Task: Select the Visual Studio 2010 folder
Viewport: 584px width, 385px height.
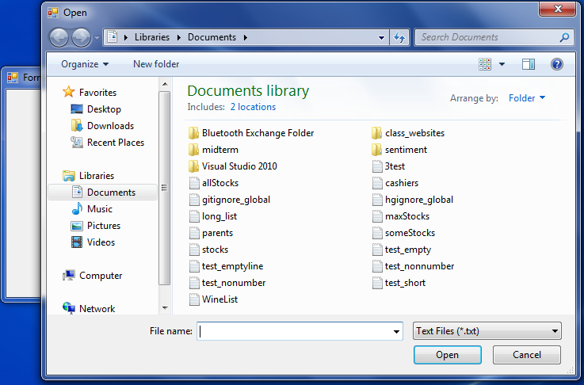Action: point(232,166)
